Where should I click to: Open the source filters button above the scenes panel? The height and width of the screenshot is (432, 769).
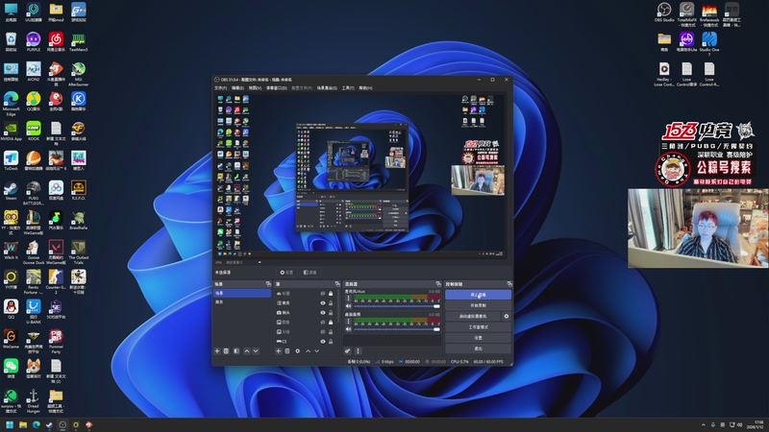pos(310,273)
